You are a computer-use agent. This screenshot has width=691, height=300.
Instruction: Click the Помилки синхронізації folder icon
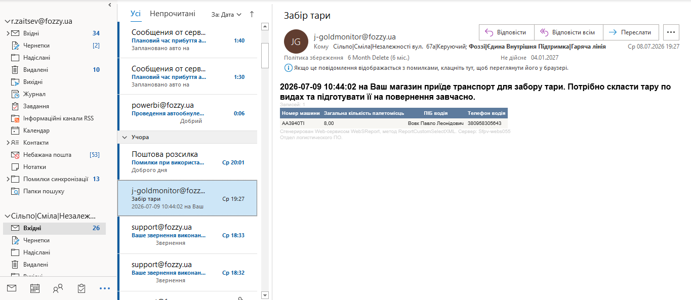(x=15, y=179)
